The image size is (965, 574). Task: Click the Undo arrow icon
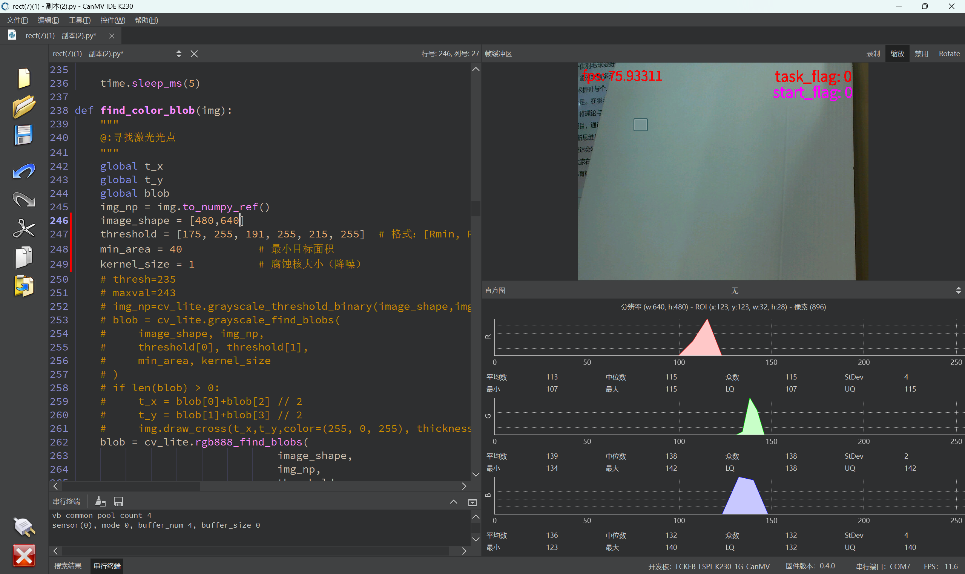point(24,171)
